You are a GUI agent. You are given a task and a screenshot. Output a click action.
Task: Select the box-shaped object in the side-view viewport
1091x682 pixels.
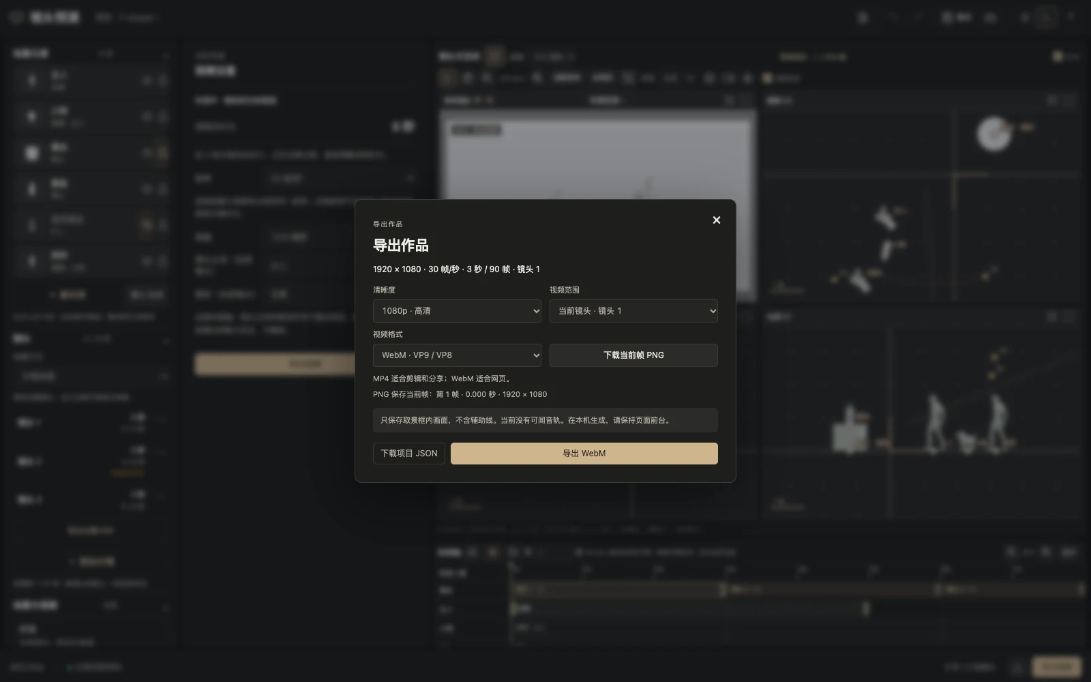pos(850,430)
